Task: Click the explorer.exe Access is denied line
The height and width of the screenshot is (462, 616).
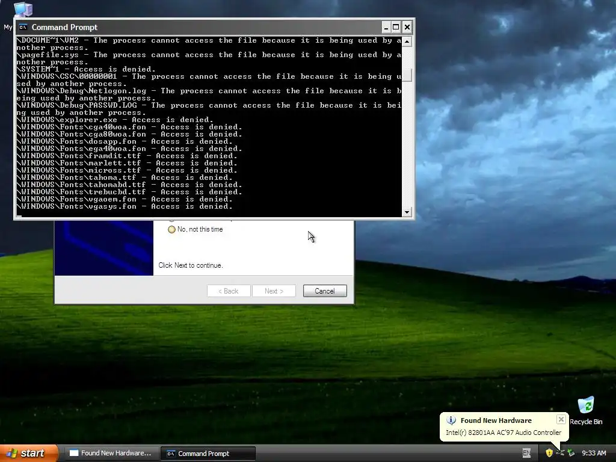Action: (x=115, y=120)
